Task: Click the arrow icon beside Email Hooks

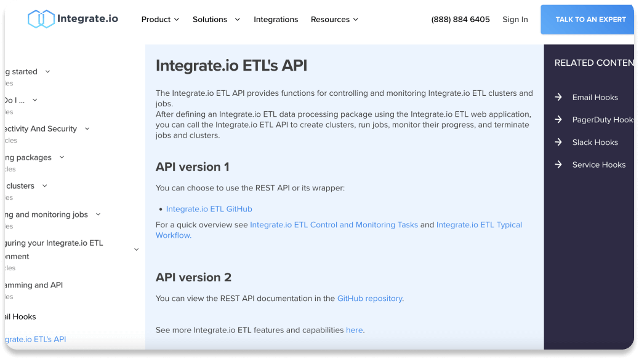Action: tap(558, 97)
